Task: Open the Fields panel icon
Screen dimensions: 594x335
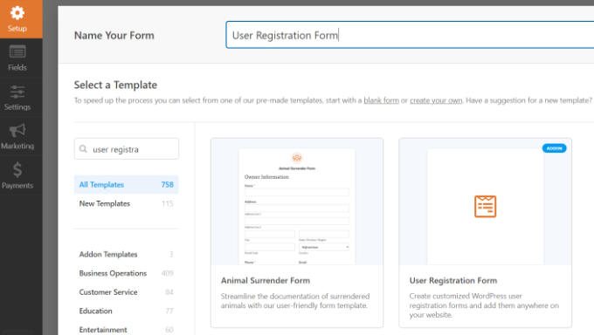Action: 17,51
